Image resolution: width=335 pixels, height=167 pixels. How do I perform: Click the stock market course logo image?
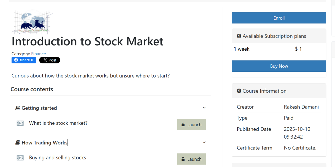click(x=32, y=22)
